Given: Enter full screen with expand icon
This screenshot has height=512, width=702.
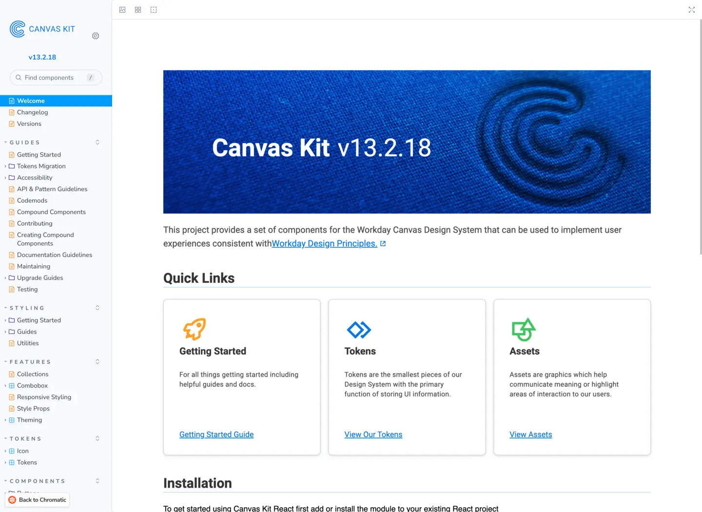Looking at the screenshot, I should click(691, 10).
